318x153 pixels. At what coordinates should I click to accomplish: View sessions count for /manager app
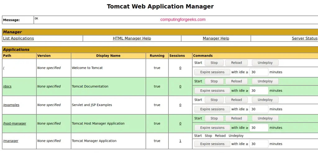pyautogui.click(x=180, y=141)
